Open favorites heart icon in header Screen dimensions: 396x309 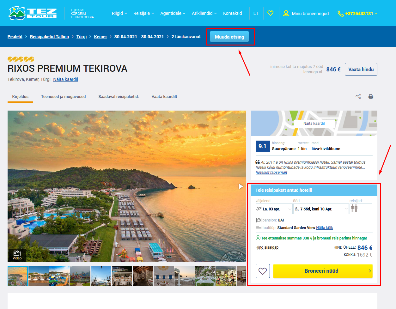click(270, 13)
